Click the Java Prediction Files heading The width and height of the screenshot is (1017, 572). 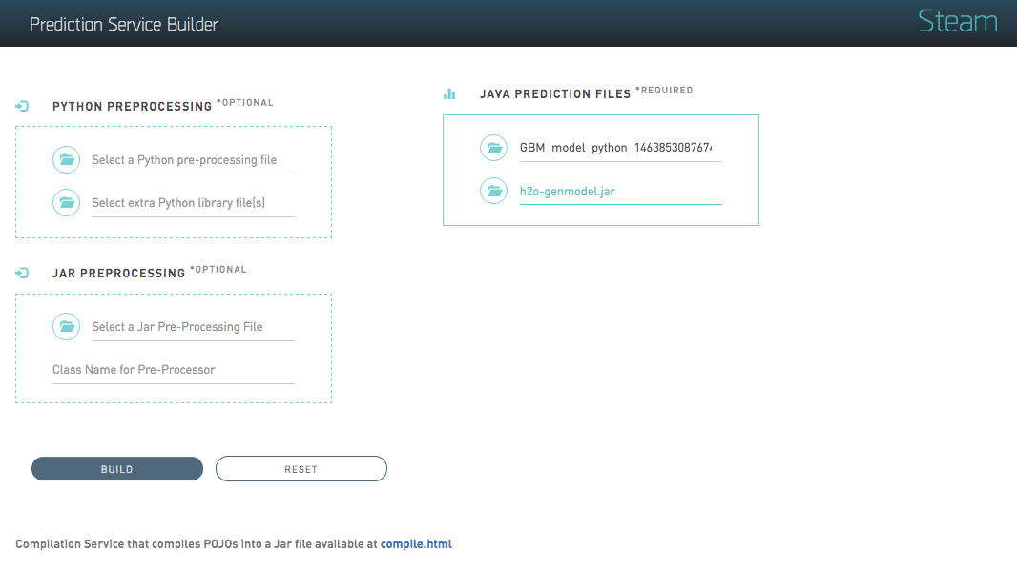pyautogui.click(x=555, y=94)
